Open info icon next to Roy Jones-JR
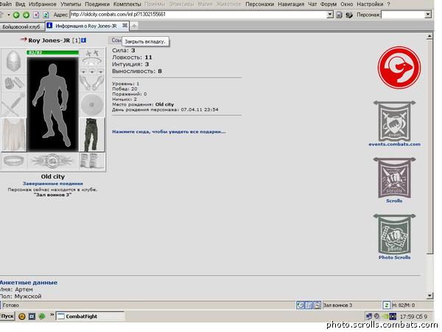This screenshot has height=332, width=442. 84,41
